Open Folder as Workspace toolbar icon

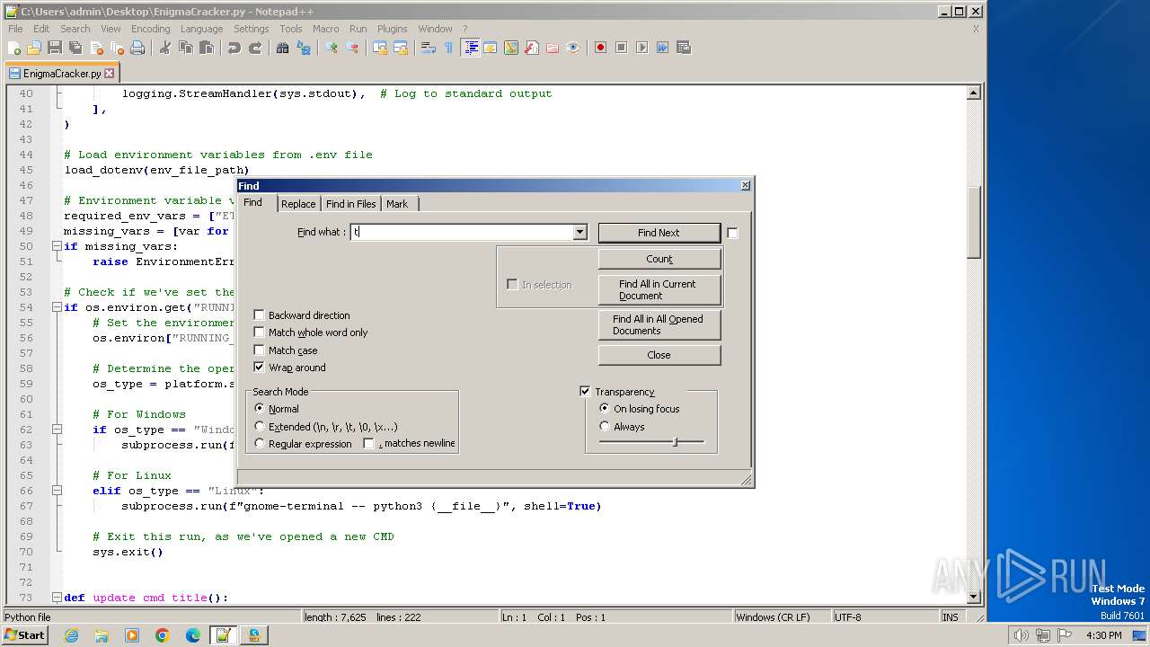point(553,48)
